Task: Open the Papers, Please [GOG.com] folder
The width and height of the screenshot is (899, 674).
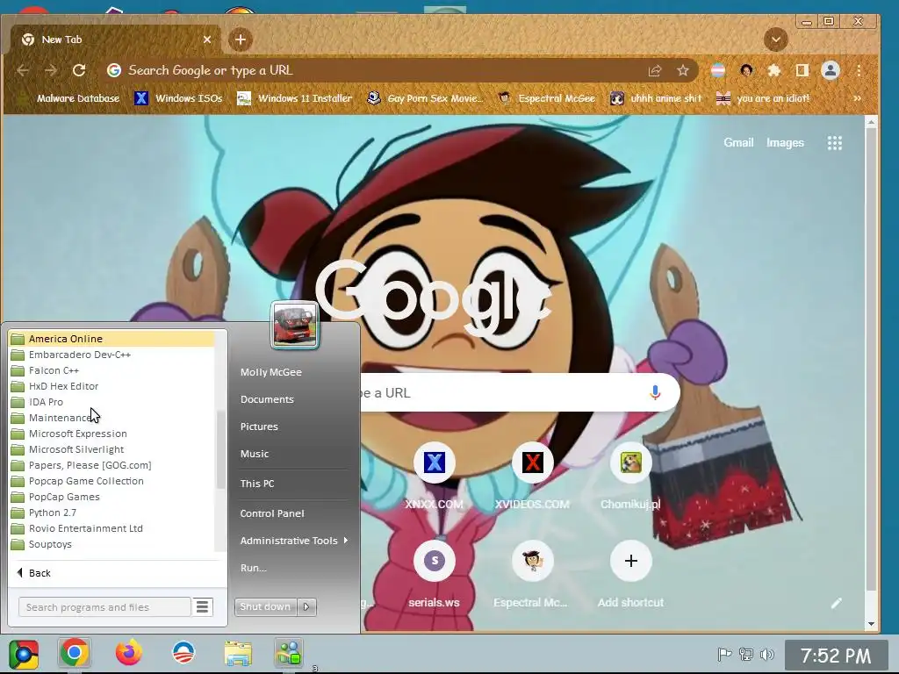Action: (111, 465)
